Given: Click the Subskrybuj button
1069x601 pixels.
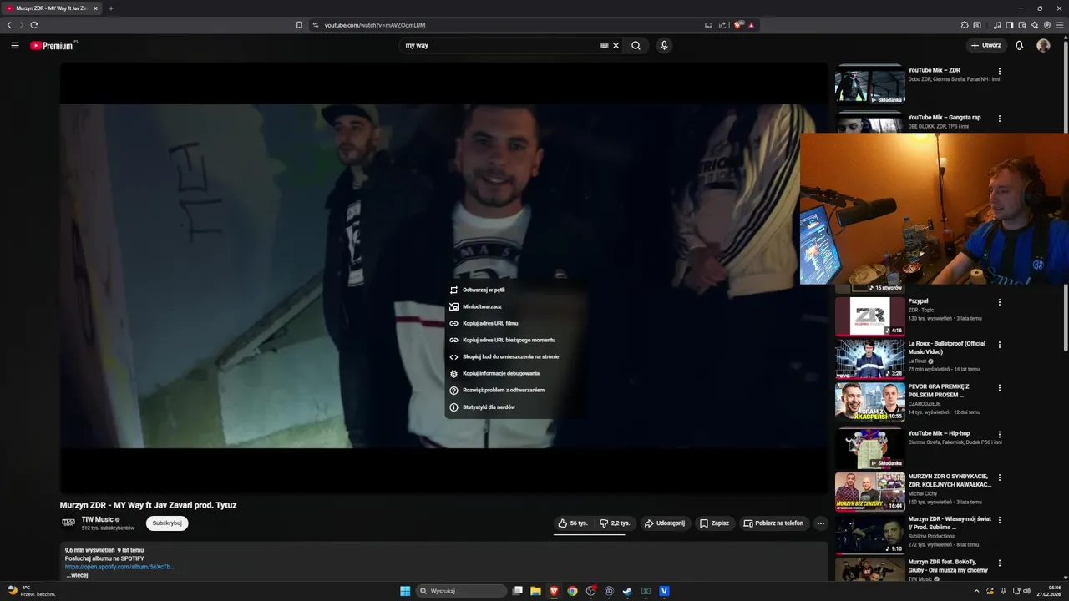Looking at the screenshot, I should (x=167, y=523).
